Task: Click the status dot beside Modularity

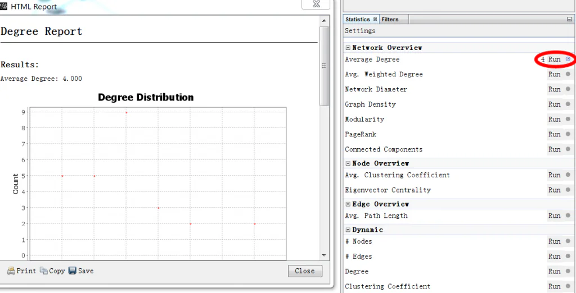Action: [568, 119]
